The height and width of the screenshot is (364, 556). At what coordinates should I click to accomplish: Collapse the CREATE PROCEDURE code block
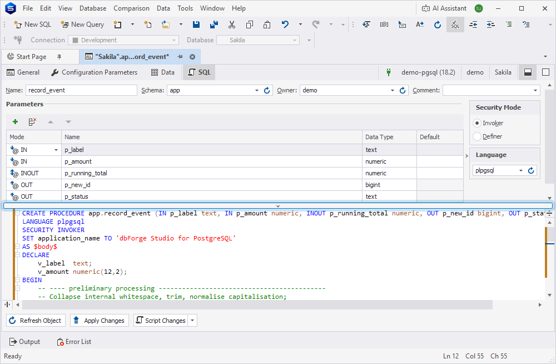[x=17, y=213]
